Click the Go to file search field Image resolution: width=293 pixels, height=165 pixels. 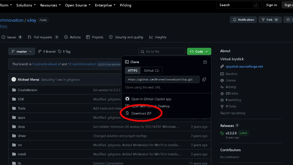coord(162,52)
